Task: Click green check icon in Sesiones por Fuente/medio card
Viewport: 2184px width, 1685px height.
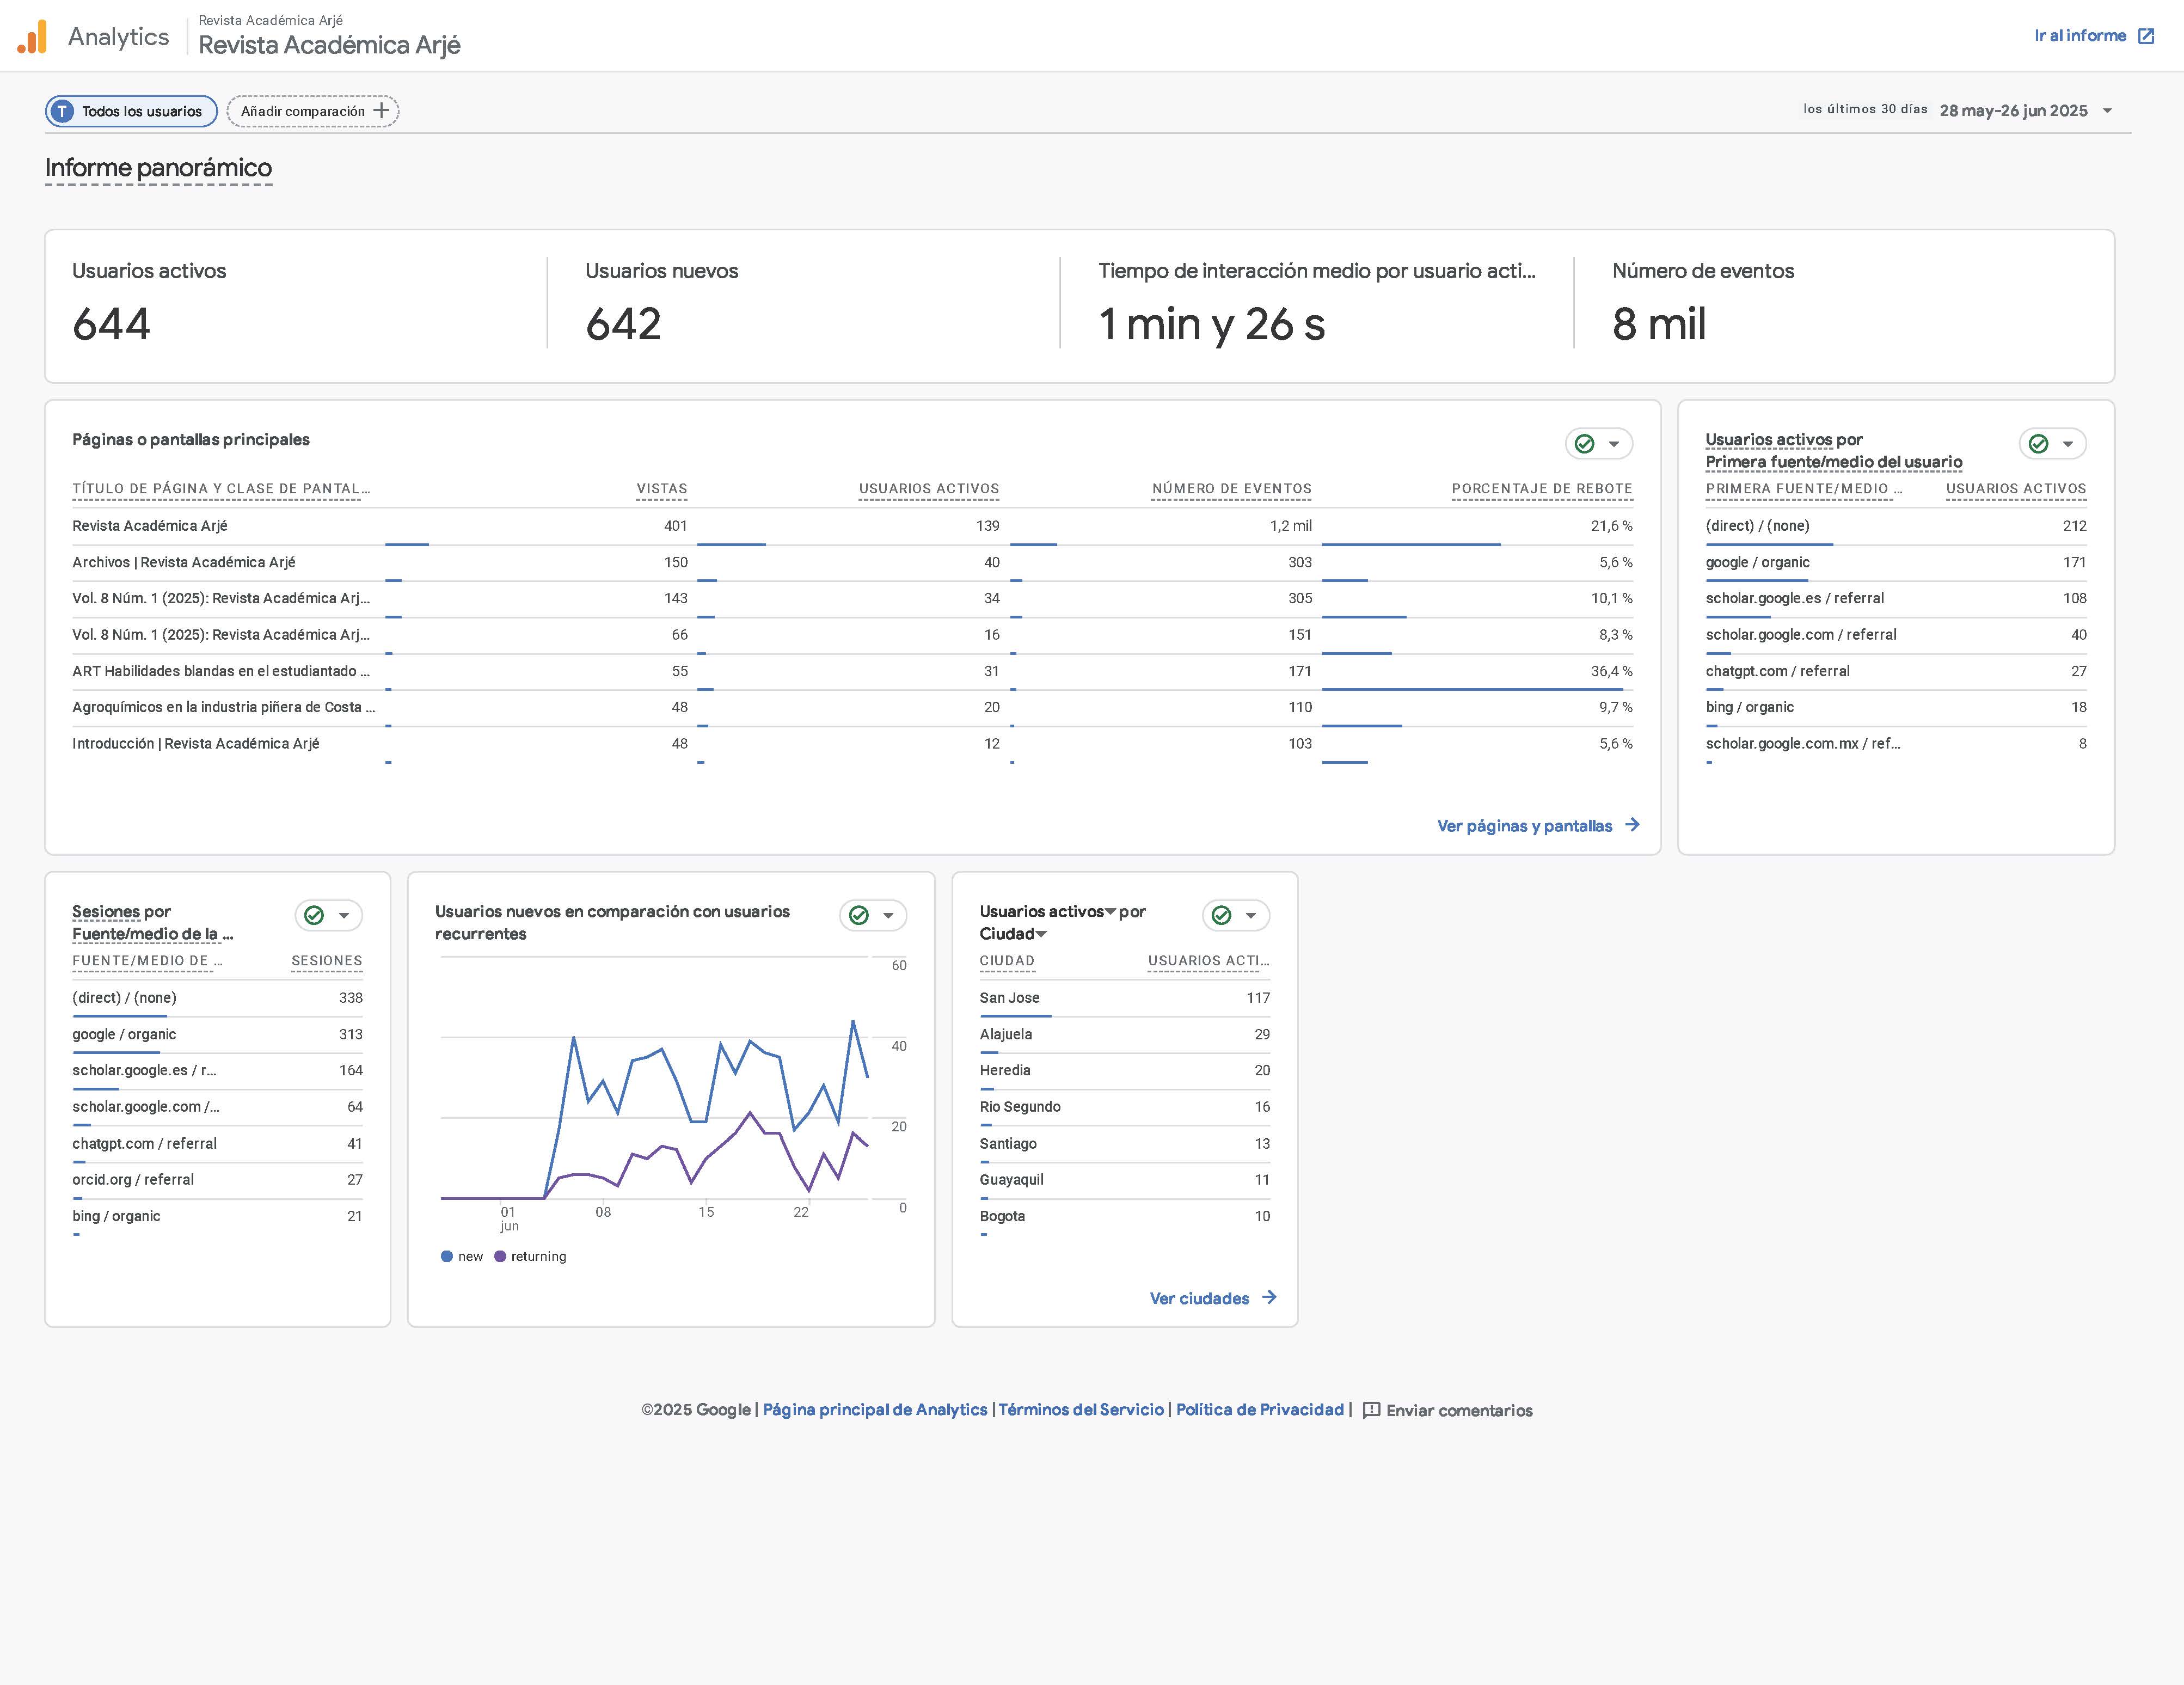Action: pyautogui.click(x=314, y=915)
